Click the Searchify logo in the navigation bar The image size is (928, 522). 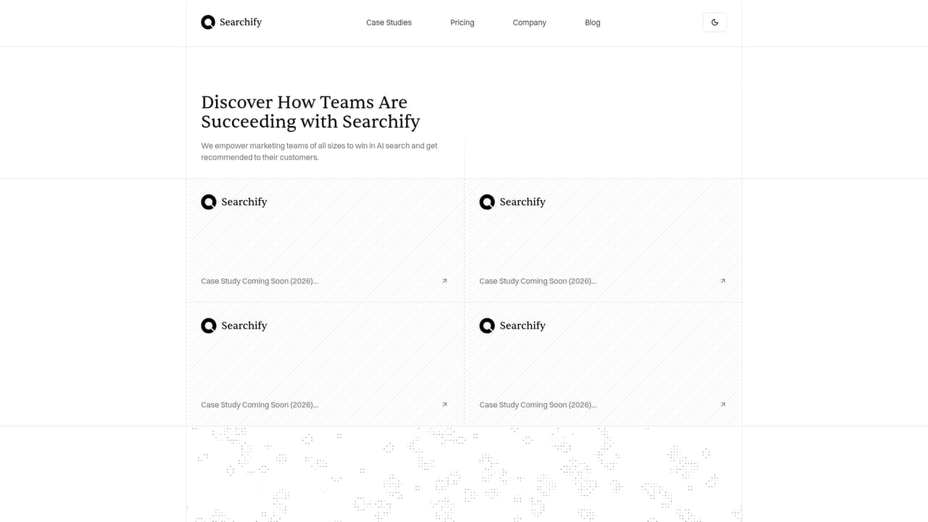tap(231, 22)
